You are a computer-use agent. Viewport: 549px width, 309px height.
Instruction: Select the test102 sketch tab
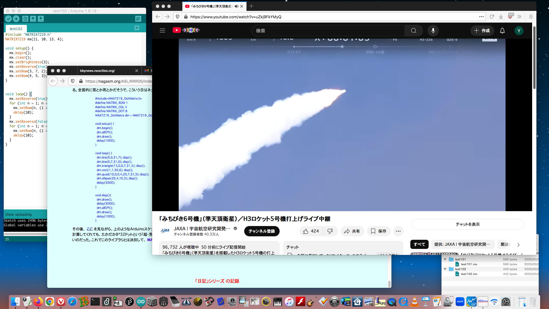pos(16,29)
